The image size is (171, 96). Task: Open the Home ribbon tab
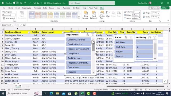(11, 8)
